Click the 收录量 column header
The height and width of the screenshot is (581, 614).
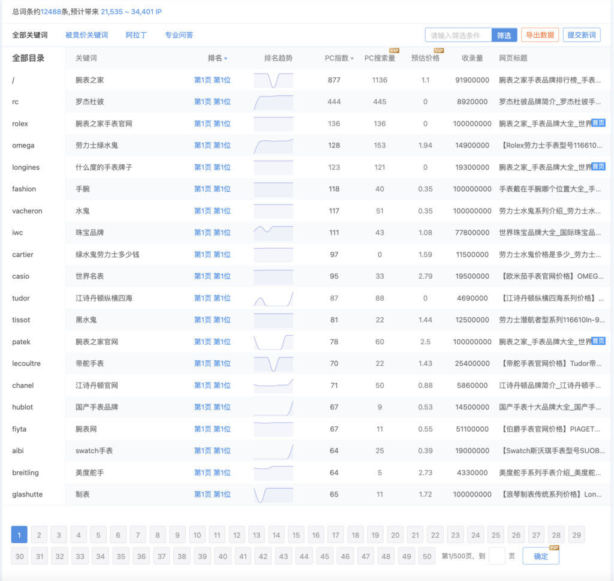[x=472, y=58]
